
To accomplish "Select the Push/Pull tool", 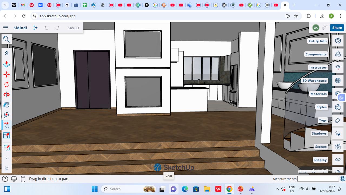I will tap(6, 64).
